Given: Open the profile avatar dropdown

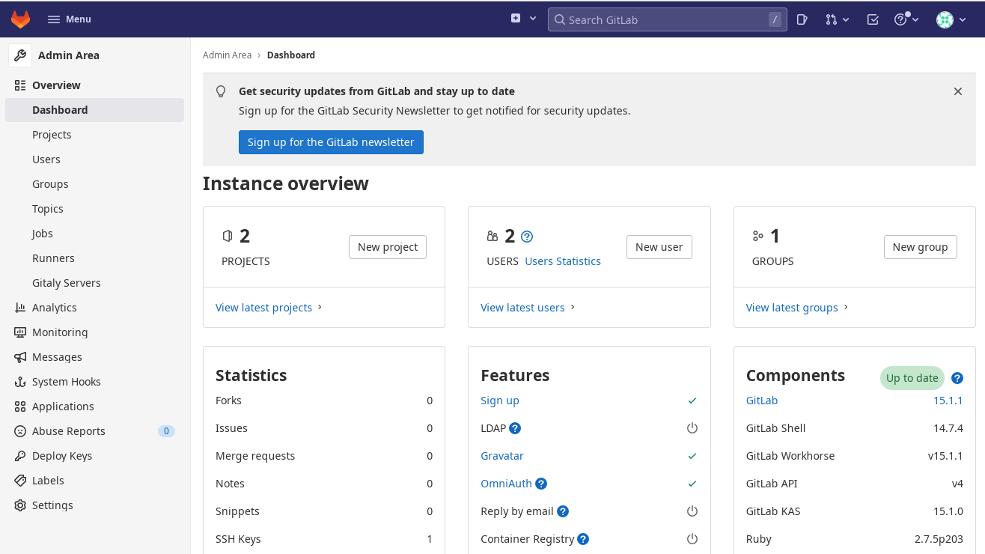Looking at the screenshot, I should (x=949, y=19).
